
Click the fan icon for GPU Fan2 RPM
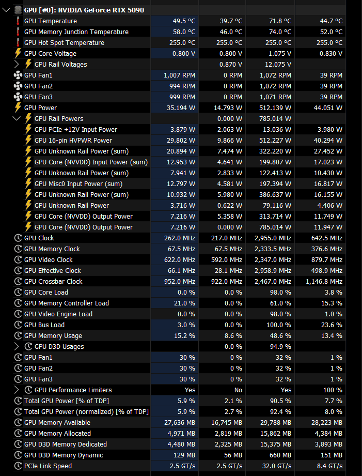18,86
